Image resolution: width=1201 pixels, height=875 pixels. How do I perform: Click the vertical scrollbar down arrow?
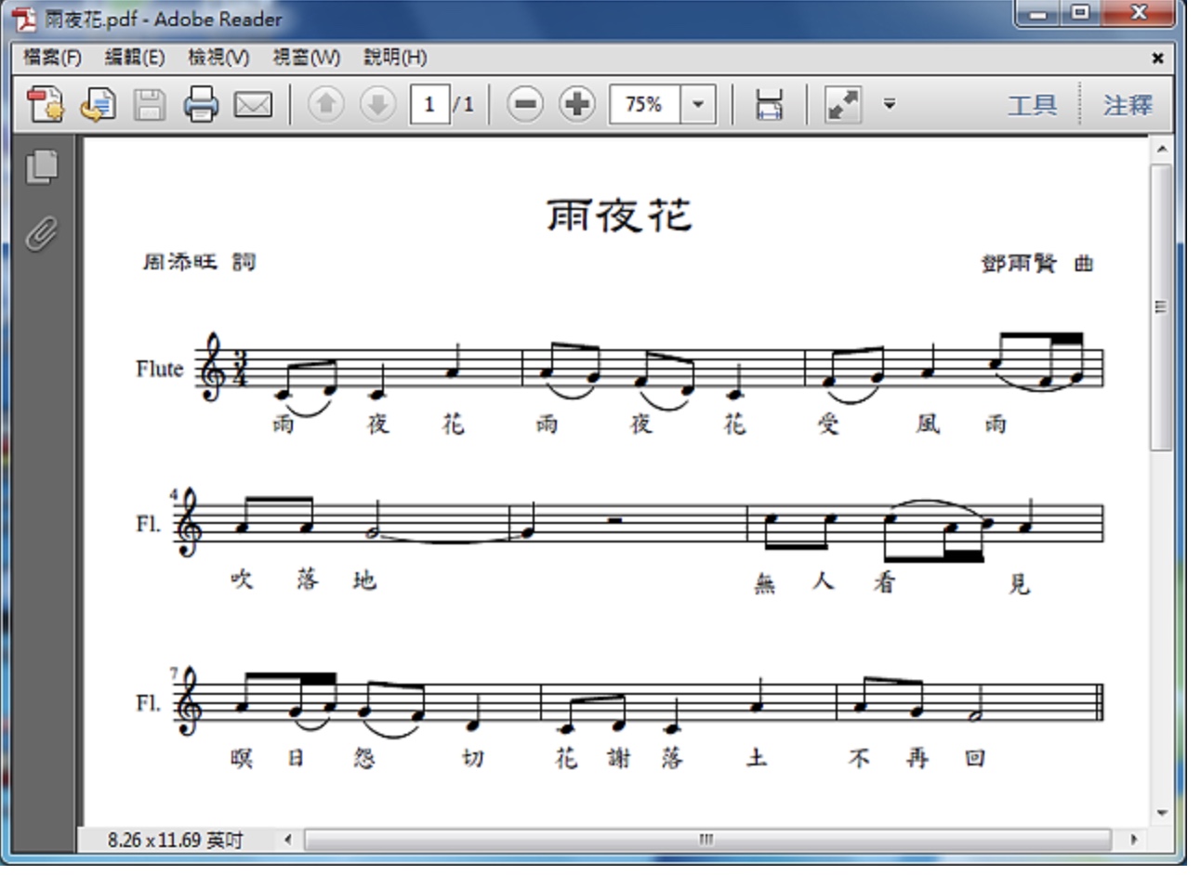coord(1161,814)
